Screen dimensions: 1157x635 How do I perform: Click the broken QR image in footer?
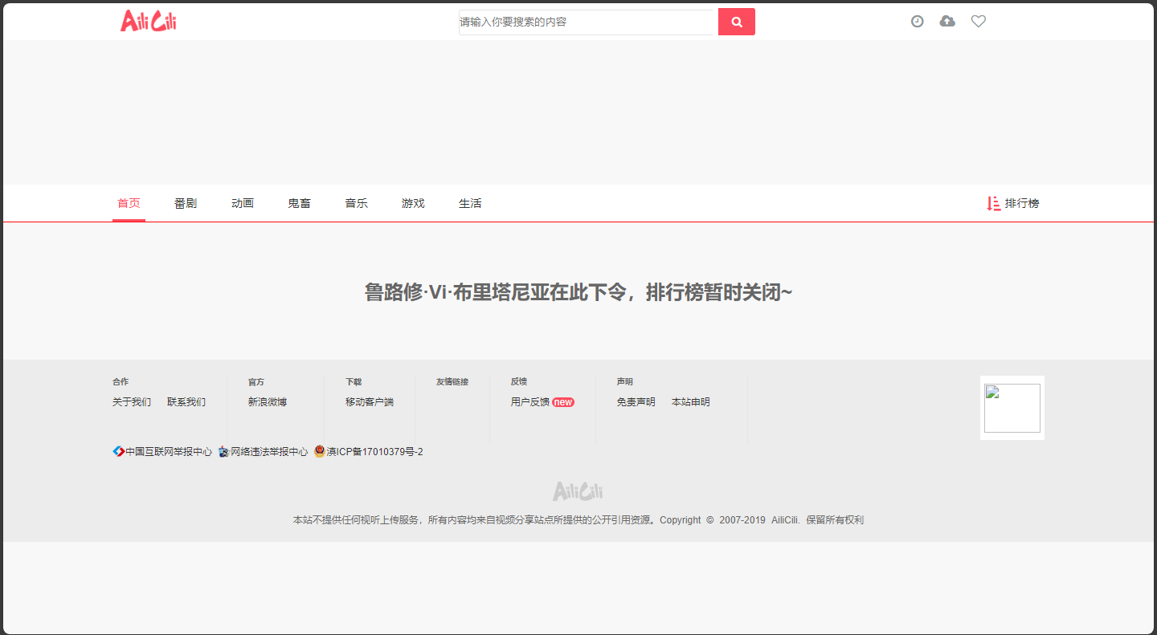coord(1012,408)
